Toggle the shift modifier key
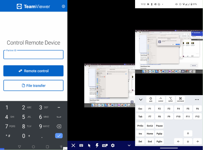Image resolution: width=203 pixels, height=150 pixels. click(151, 99)
